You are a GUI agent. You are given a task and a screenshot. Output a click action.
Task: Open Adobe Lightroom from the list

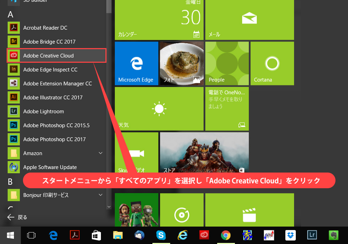coord(57,111)
